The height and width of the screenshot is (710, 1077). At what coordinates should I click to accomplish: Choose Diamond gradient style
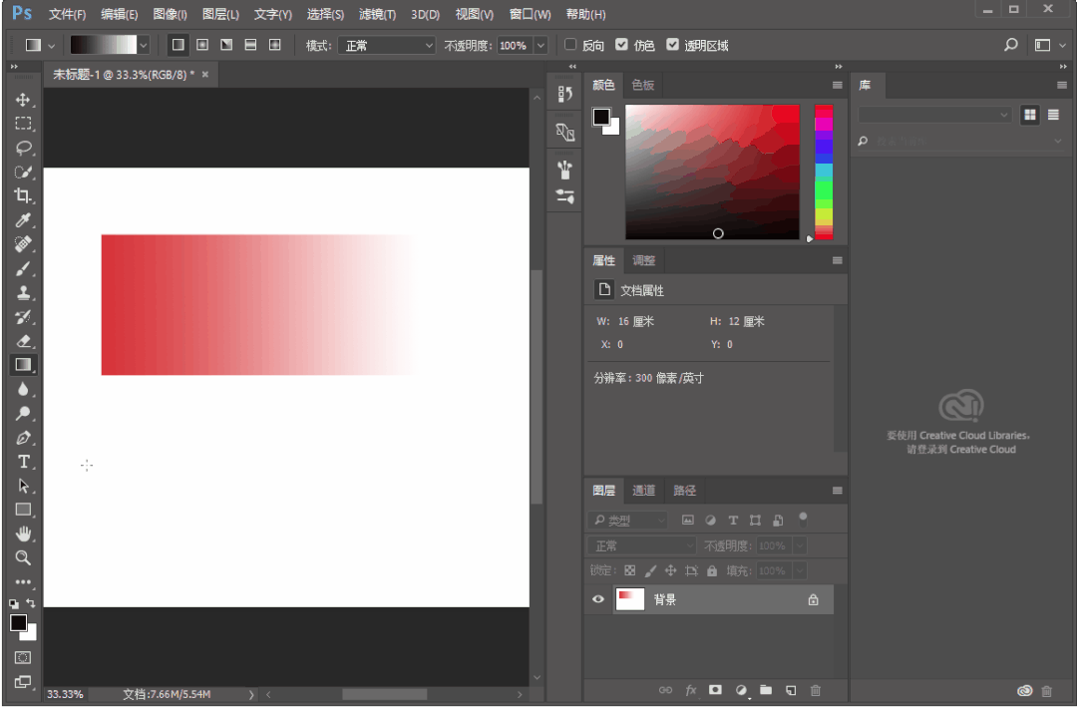[275, 45]
